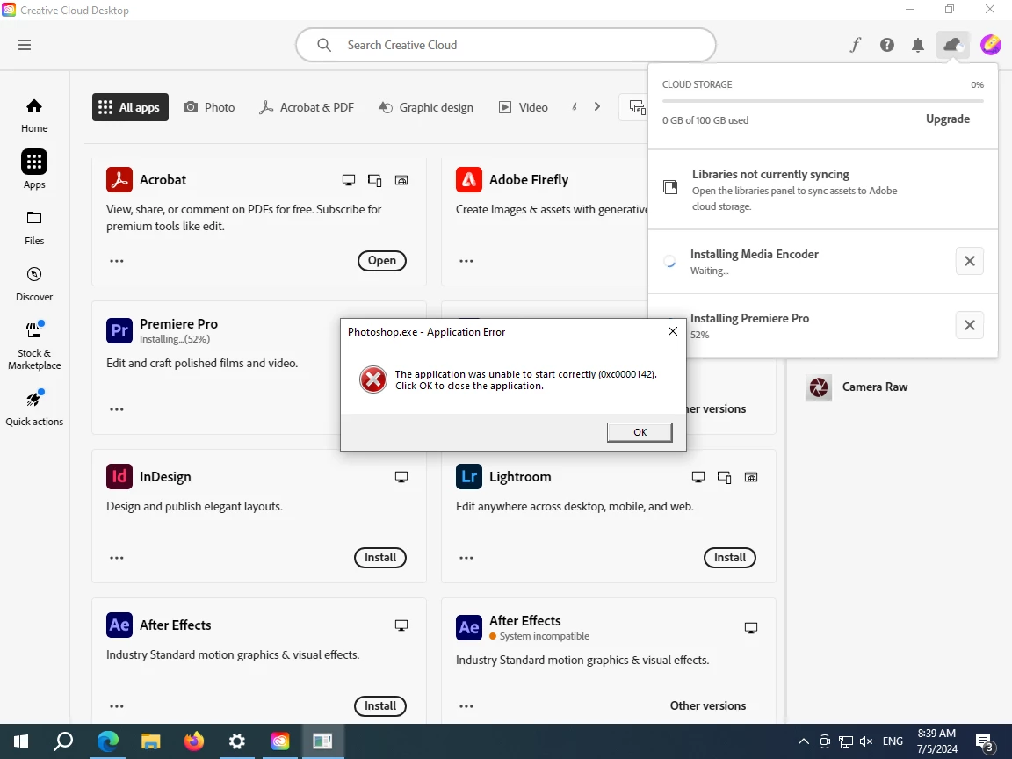Viewport: 1012px width, 759px height.
Task: Install Lightroom
Action: click(730, 558)
